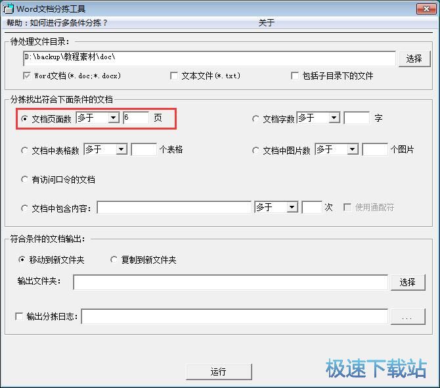Click the 文档中包含内容 text field
The height and width of the screenshot is (388, 440).
coord(174,207)
